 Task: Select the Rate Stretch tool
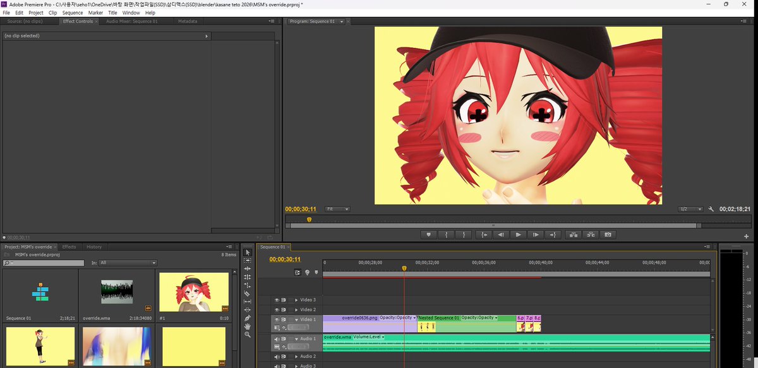(247, 285)
